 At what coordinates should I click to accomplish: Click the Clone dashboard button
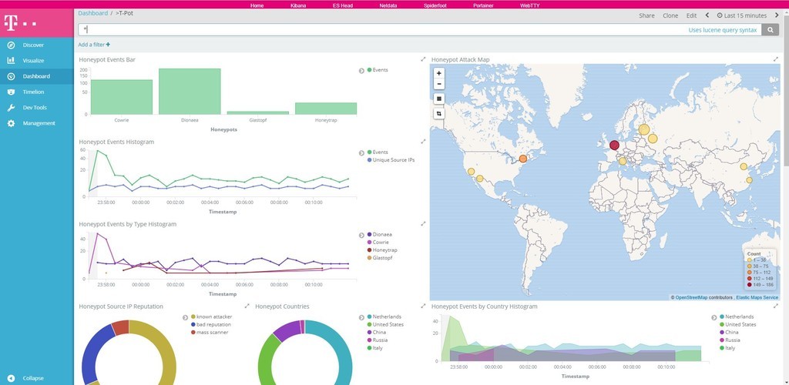tap(670, 15)
